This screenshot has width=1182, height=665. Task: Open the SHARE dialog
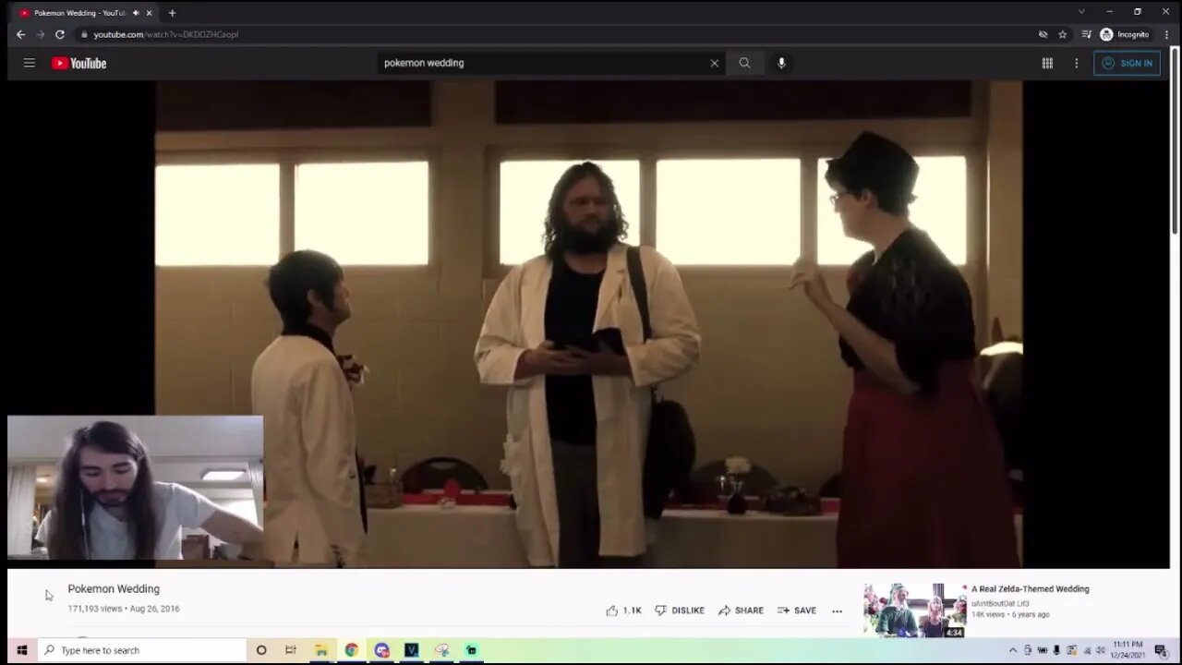741,611
